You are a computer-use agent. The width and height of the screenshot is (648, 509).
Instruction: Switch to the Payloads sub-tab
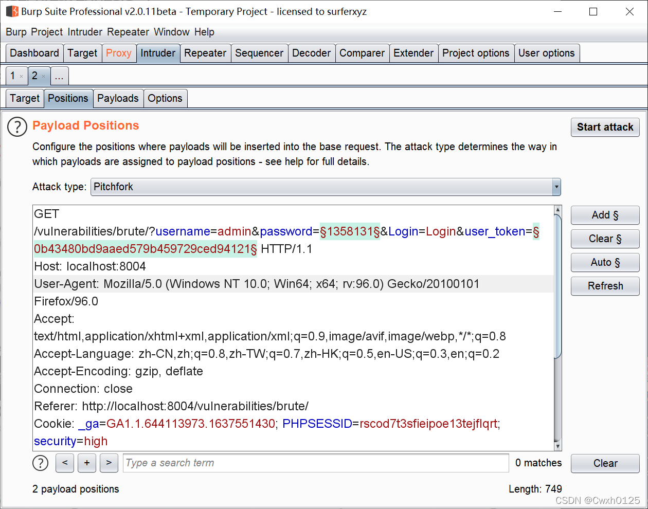click(118, 98)
